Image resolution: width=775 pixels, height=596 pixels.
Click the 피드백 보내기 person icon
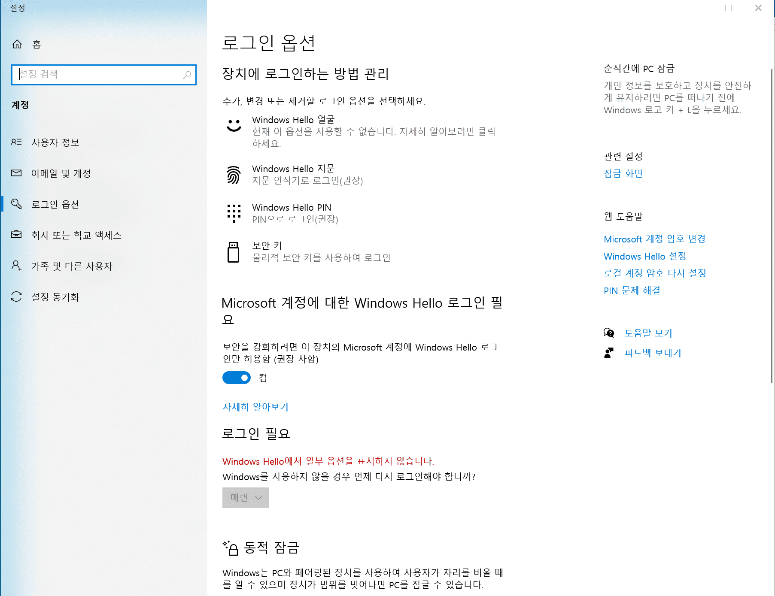point(609,353)
